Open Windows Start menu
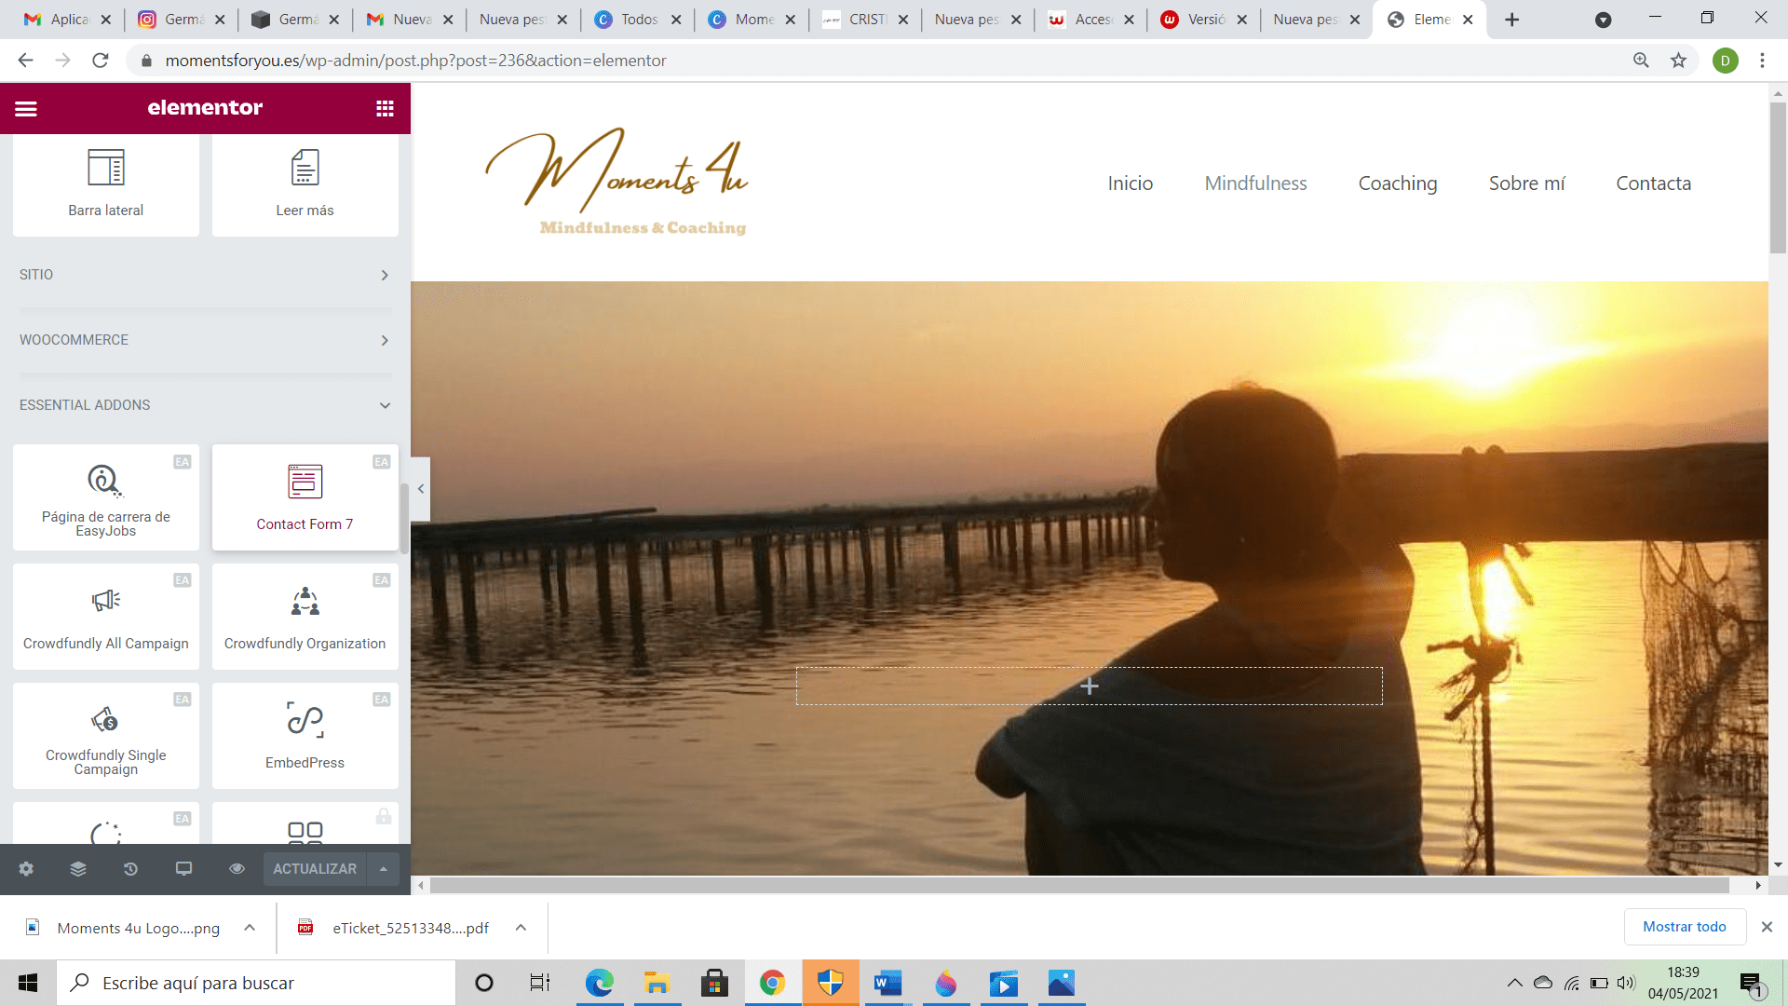This screenshot has height=1006, width=1788. pyautogui.click(x=28, y=983)
